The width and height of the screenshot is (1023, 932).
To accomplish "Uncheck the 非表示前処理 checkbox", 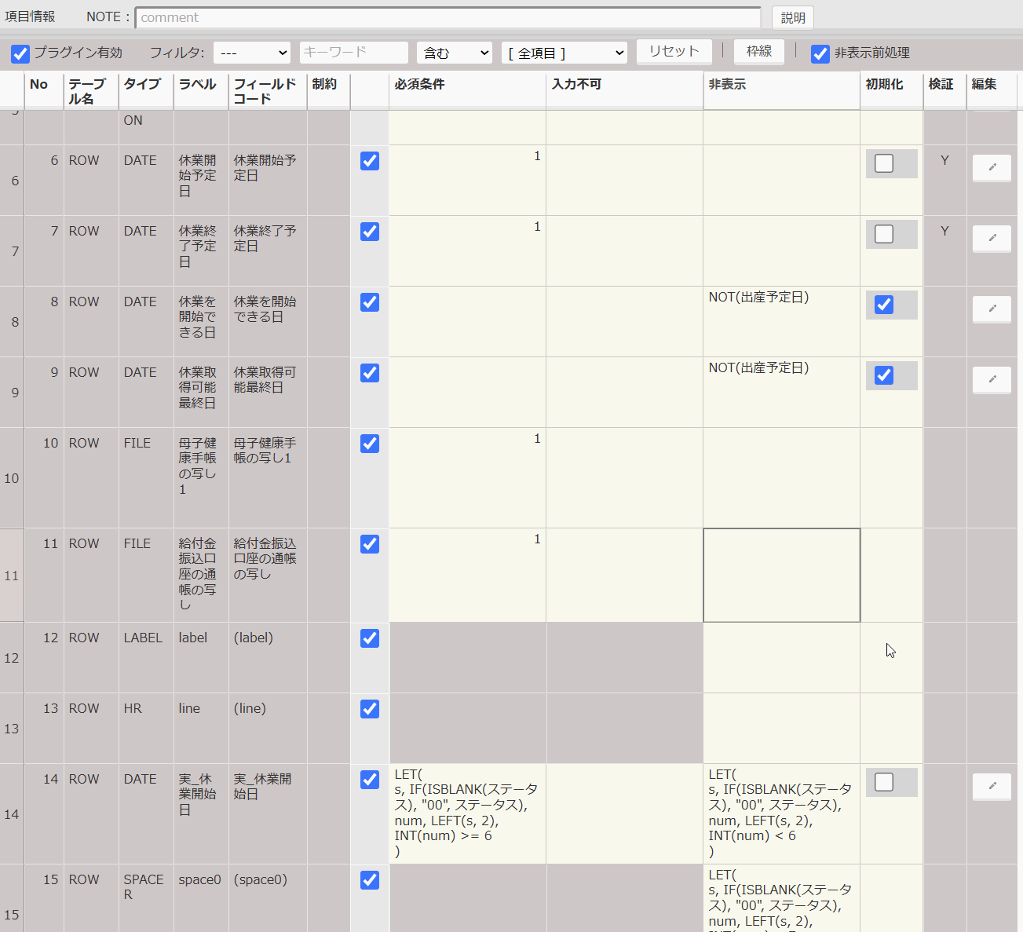I will pos(821,53).
